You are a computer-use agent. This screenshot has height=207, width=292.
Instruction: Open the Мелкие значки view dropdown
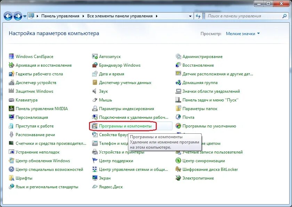243,34
